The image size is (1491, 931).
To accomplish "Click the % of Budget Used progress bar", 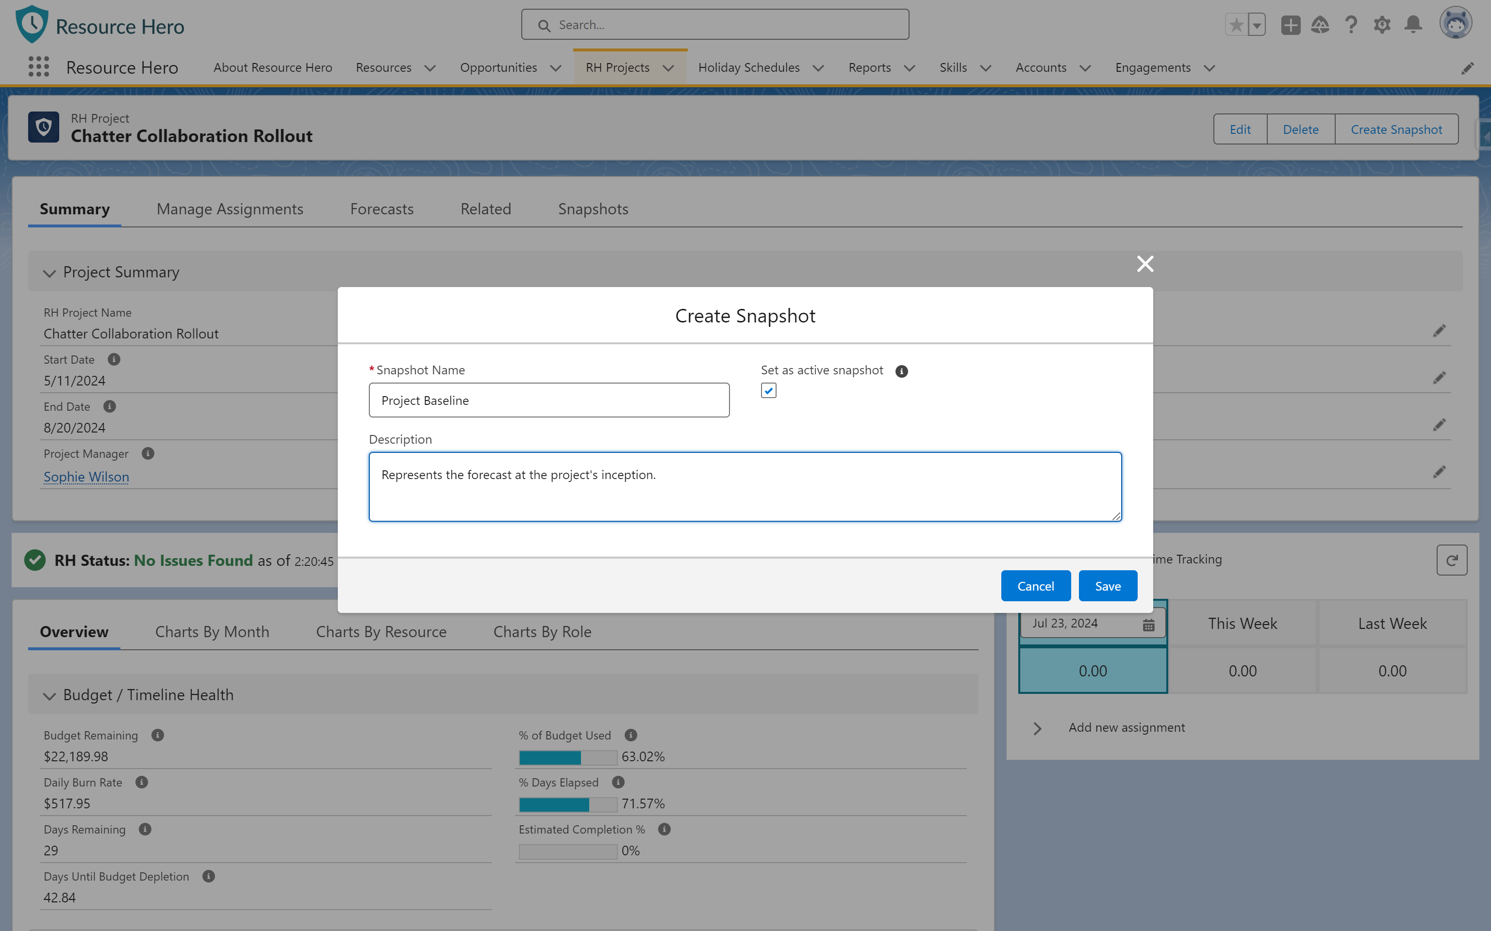I will 567,757.
